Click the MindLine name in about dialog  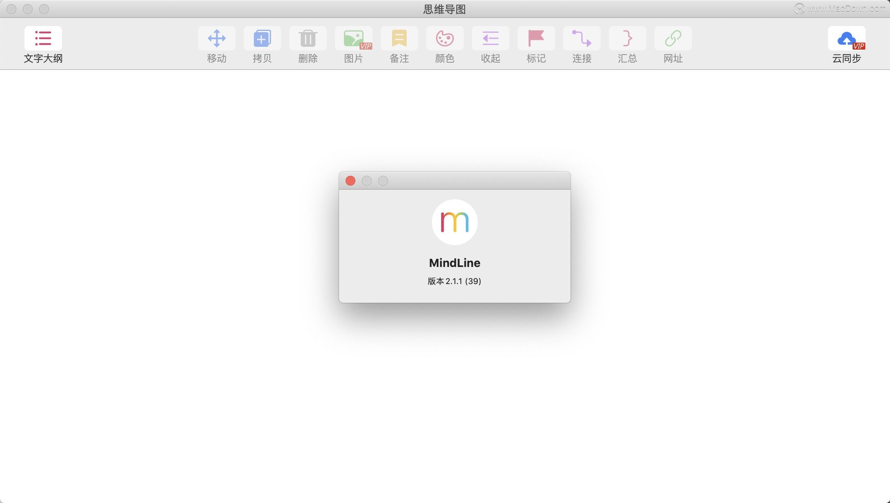coord(454,263)
